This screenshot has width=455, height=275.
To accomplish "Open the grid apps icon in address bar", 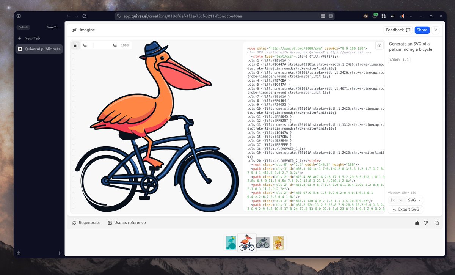I will (323, 16).
